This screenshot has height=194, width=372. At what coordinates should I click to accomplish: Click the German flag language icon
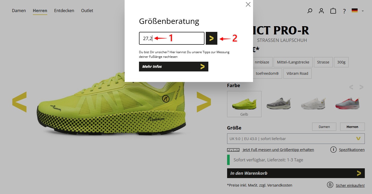click(x=355, y=11)
